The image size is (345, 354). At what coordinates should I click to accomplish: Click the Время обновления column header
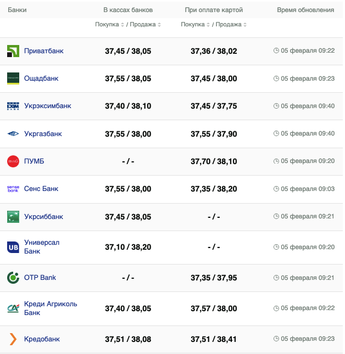point(305,10)
